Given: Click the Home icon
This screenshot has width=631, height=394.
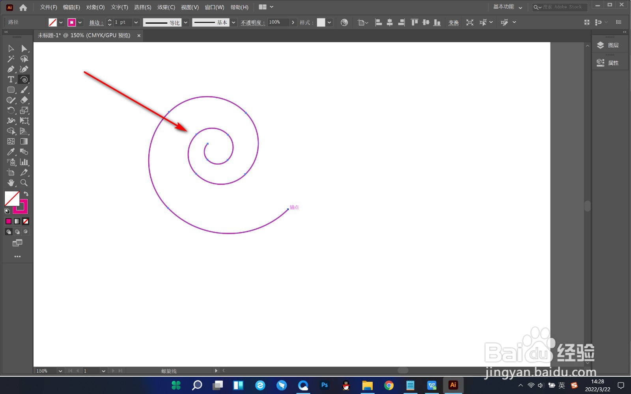Looking at the screenshot, I should coord(23,7).
